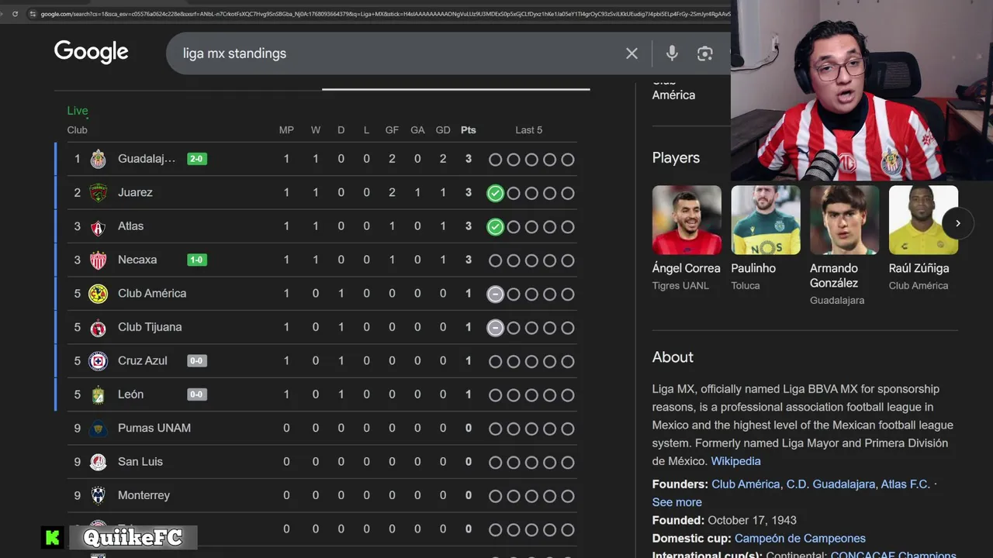Click the Kick logo in stream overlay
The image size is (993, 558).
point(53,537)
